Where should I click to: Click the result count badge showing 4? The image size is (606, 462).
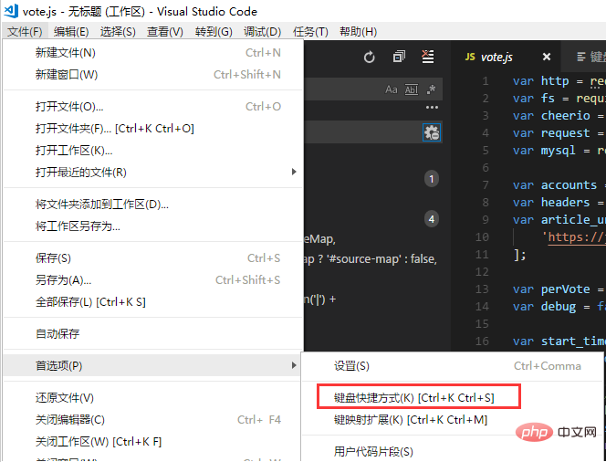432,219
